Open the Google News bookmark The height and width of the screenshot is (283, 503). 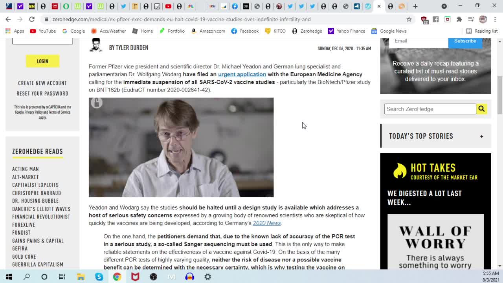389,31
